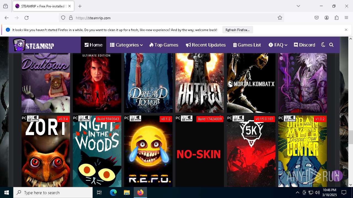The height and width of the screenshot is (198, 353).
Task: Open the Windows Start menu
Action: 7,193
